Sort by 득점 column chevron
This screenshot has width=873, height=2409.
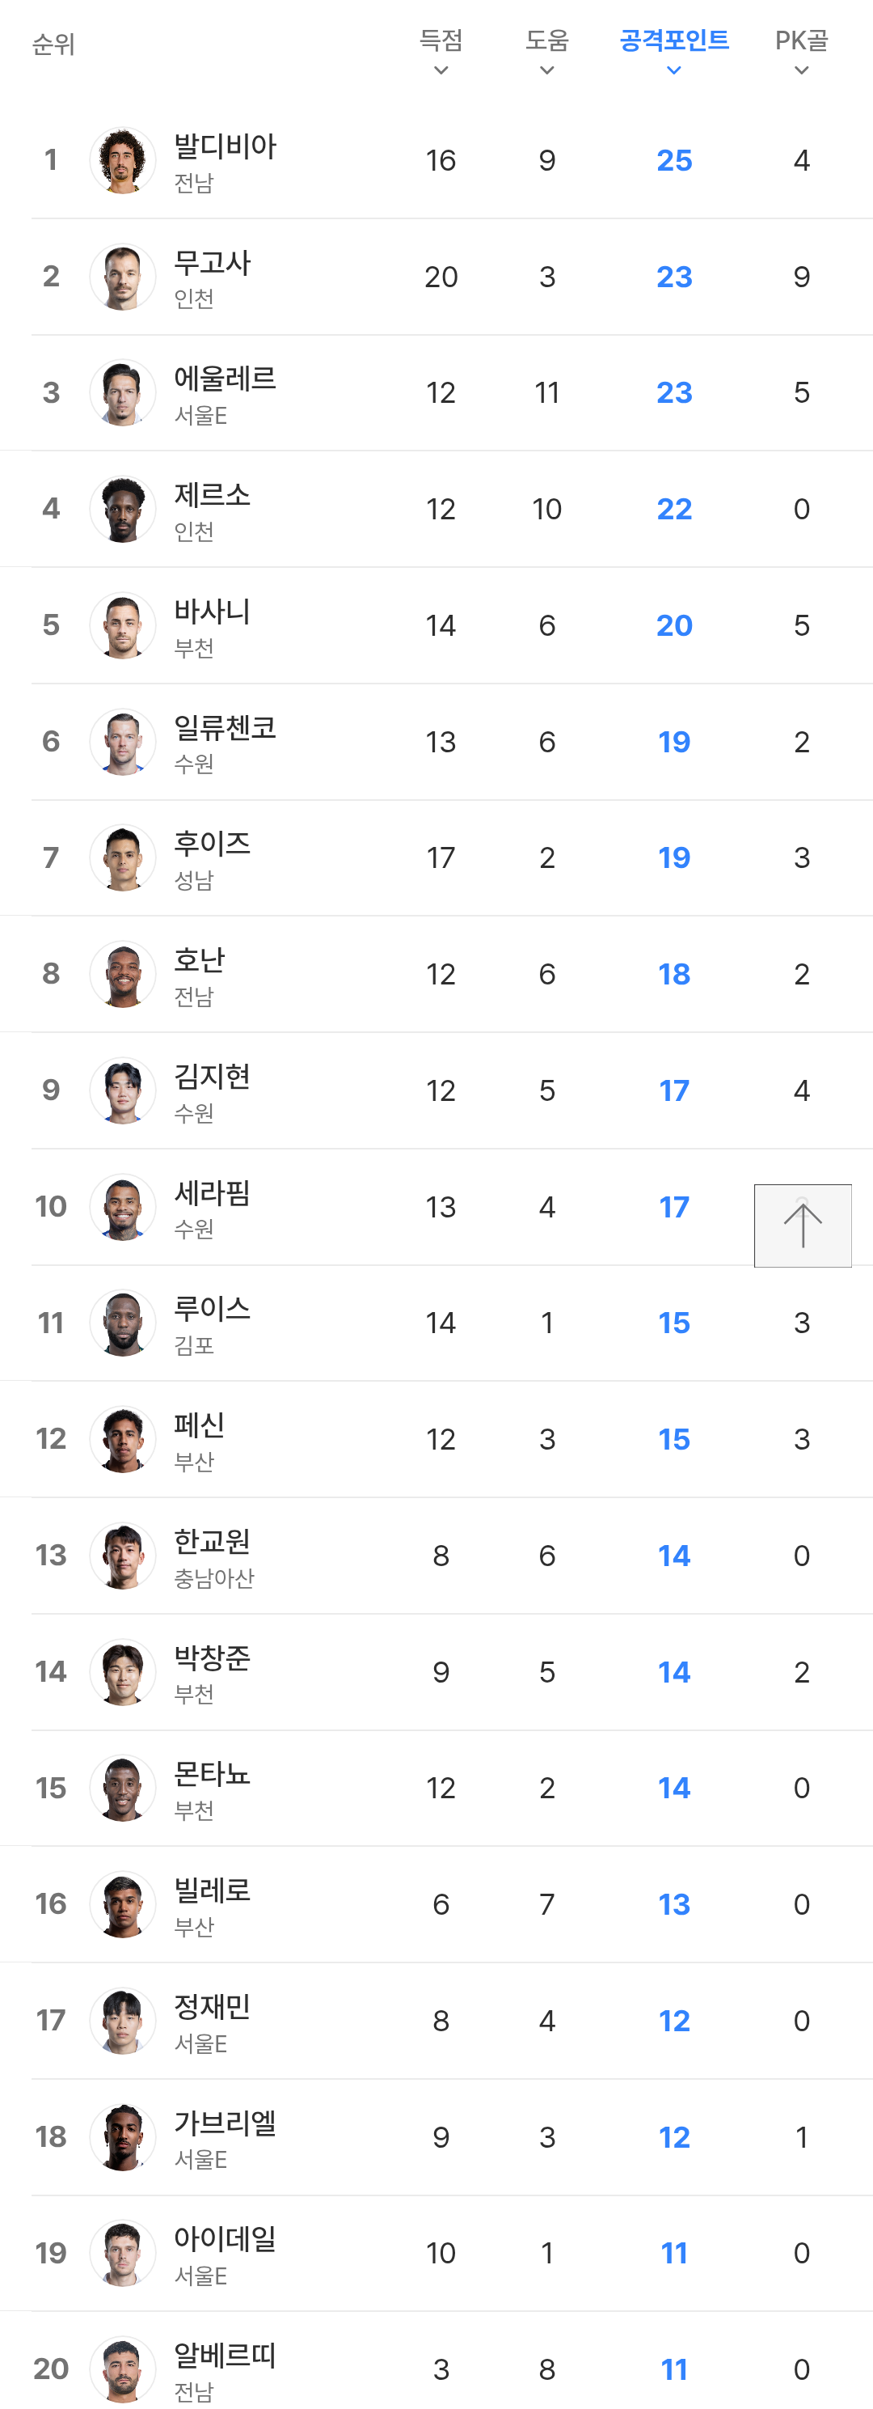(441, 70)
